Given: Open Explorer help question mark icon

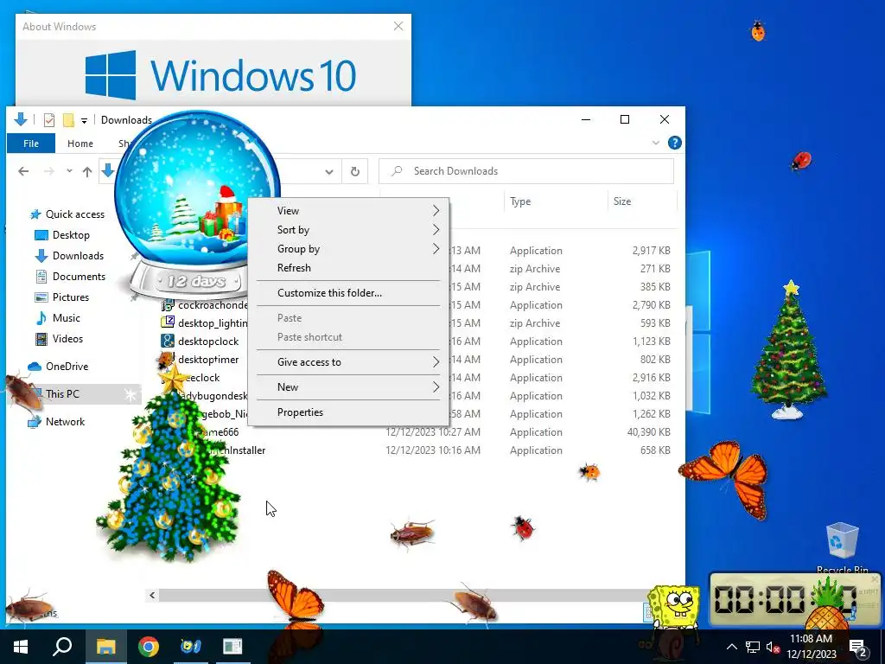Looking at the screenshot, I should (x=674, y=143).
